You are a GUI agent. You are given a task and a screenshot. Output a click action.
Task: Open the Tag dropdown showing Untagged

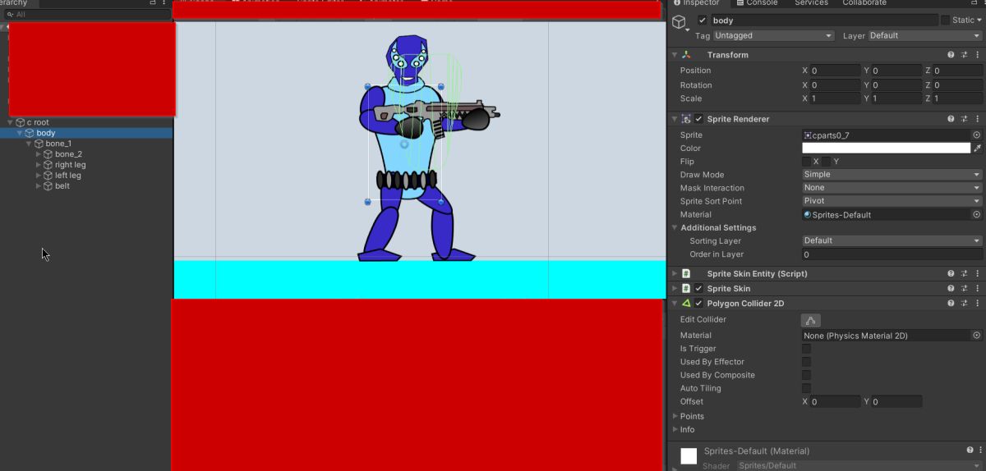click(773, 36)
